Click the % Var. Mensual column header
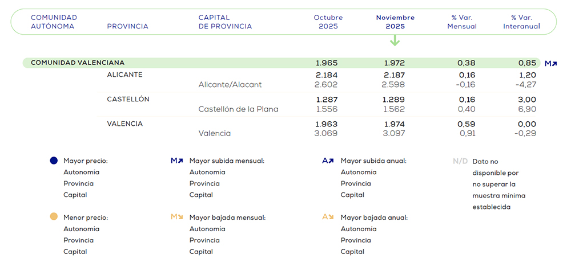 click(x=462, y=22)
